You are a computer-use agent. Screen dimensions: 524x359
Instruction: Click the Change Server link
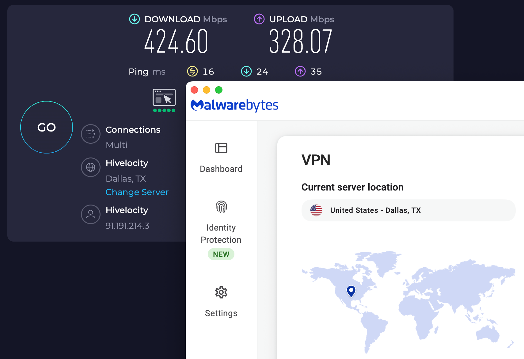(x=137, y=192)
